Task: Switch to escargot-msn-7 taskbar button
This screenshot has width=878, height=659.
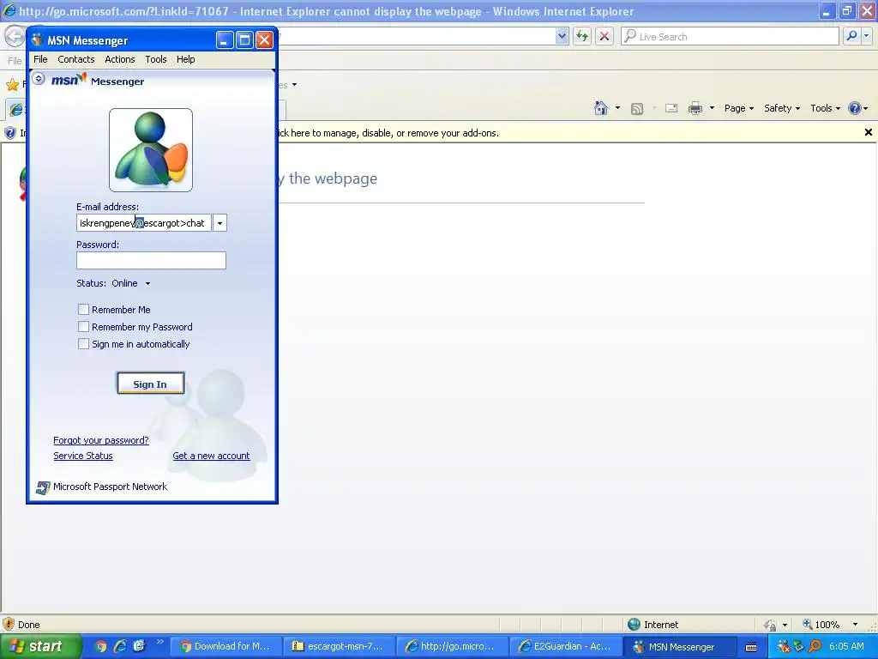Action: [x=340, y=646]
